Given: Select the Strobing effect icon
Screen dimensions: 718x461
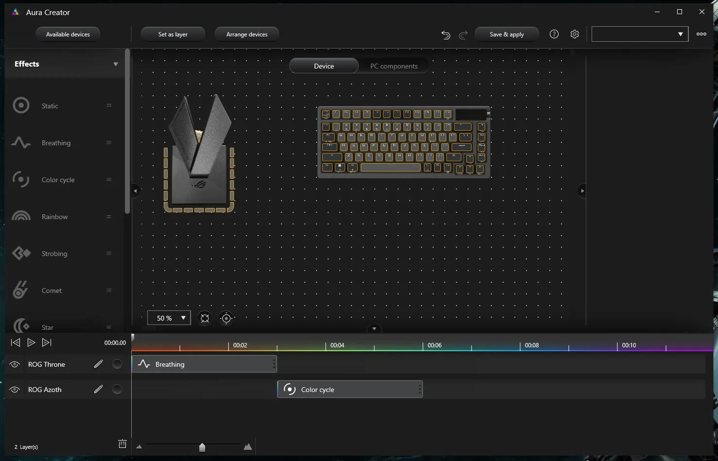Looking at the screenshot, I should pyautogui.click(x=21, y=253).
